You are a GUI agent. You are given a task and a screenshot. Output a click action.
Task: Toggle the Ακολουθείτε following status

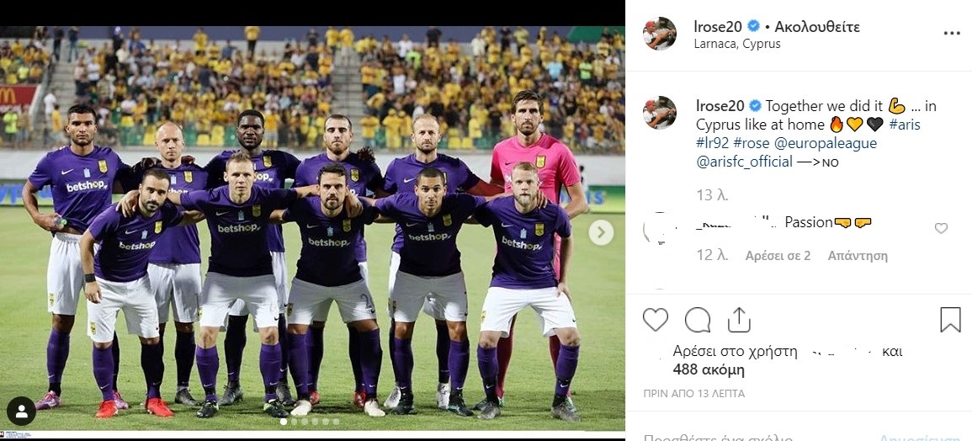[x=817, y=27]
